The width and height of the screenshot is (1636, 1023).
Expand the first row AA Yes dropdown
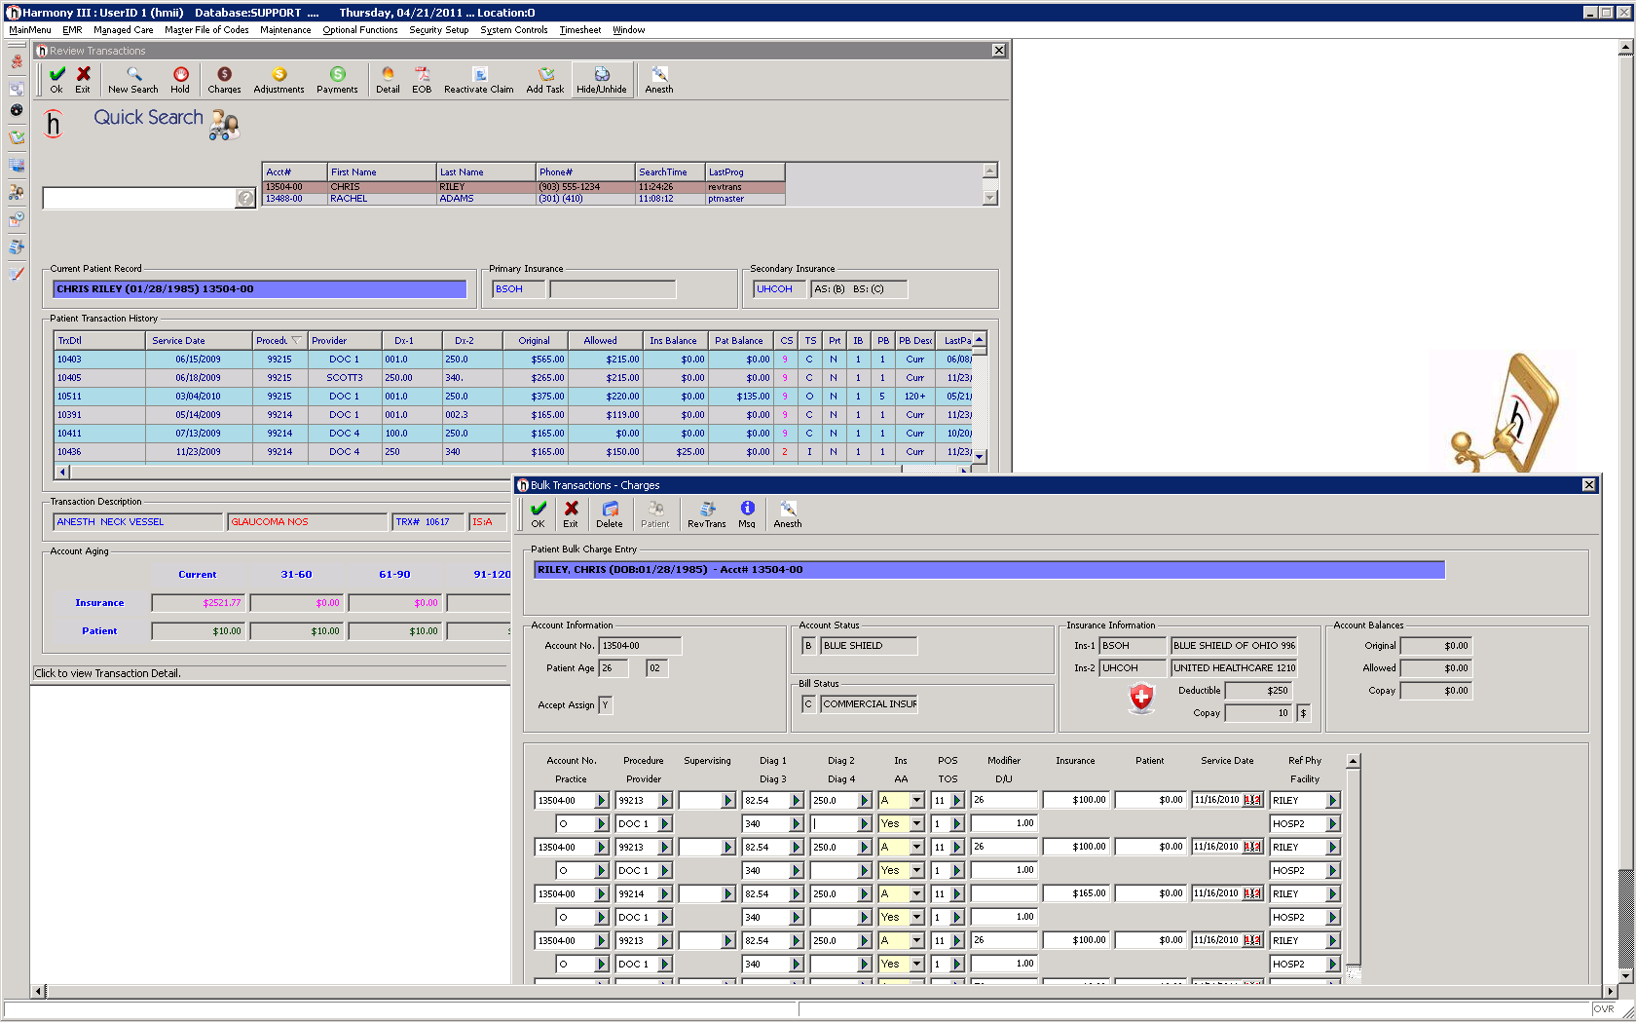(x=916, y=824)
